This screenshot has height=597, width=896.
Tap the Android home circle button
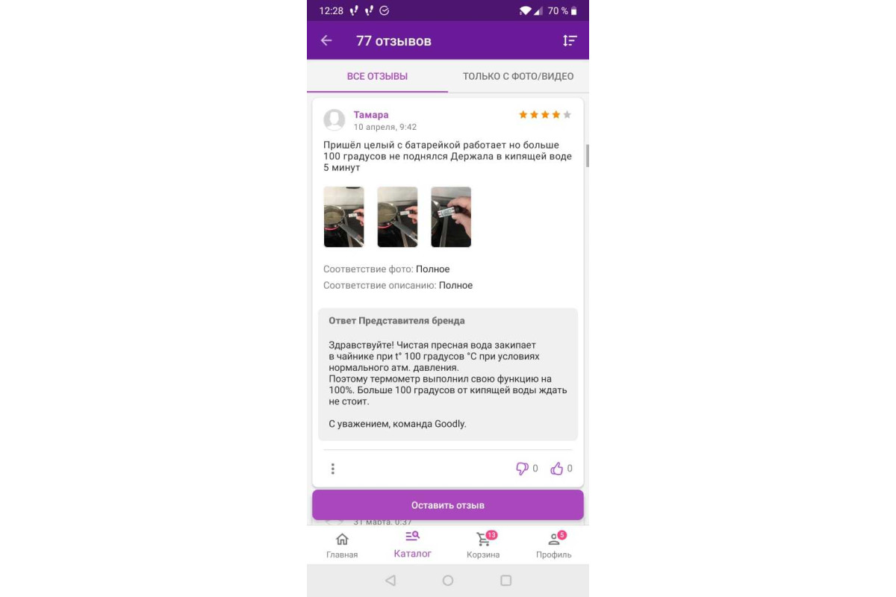pyautogui.click(x=448, y=581)
